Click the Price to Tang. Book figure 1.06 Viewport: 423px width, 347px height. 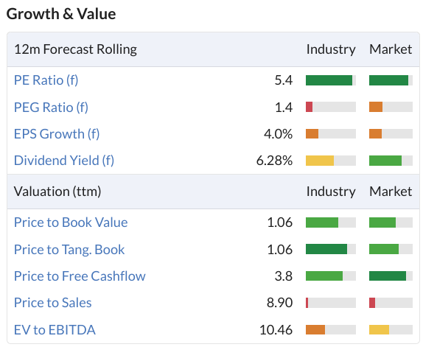click(x=280, y=250)
